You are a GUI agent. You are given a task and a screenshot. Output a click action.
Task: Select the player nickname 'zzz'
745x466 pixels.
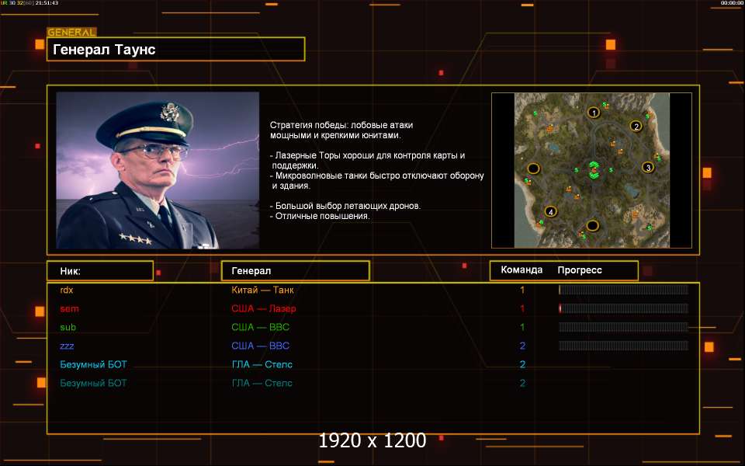click(67, 346)
